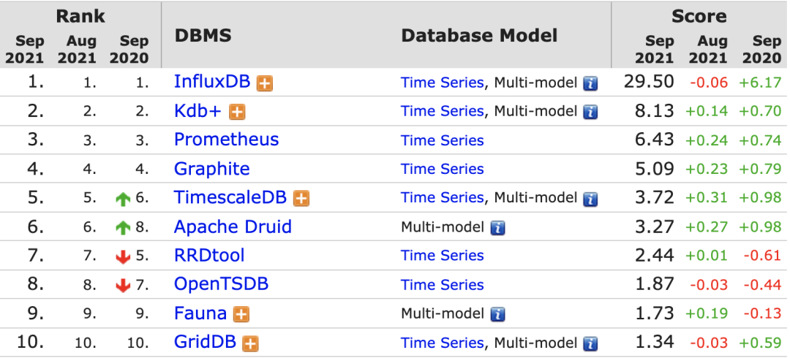This screenshot has height=358, width=790.
Task: Follow the RRDtool link
Action: (209, 256)
